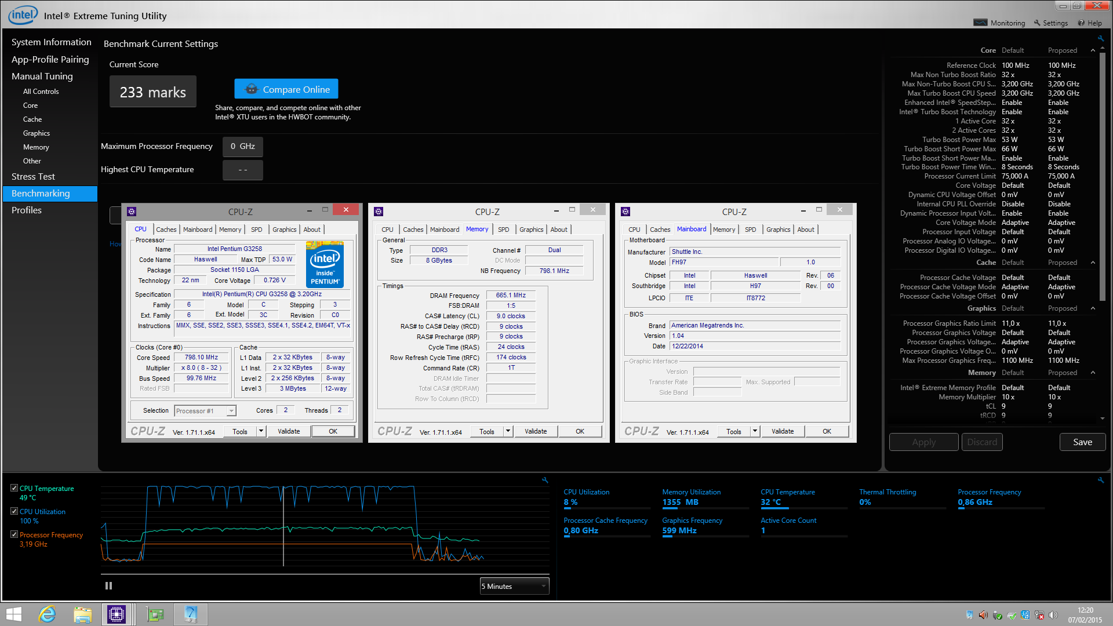Pause the monitoring graph
This screenshot has width=1113, height=626.
[x=108, y=585]
